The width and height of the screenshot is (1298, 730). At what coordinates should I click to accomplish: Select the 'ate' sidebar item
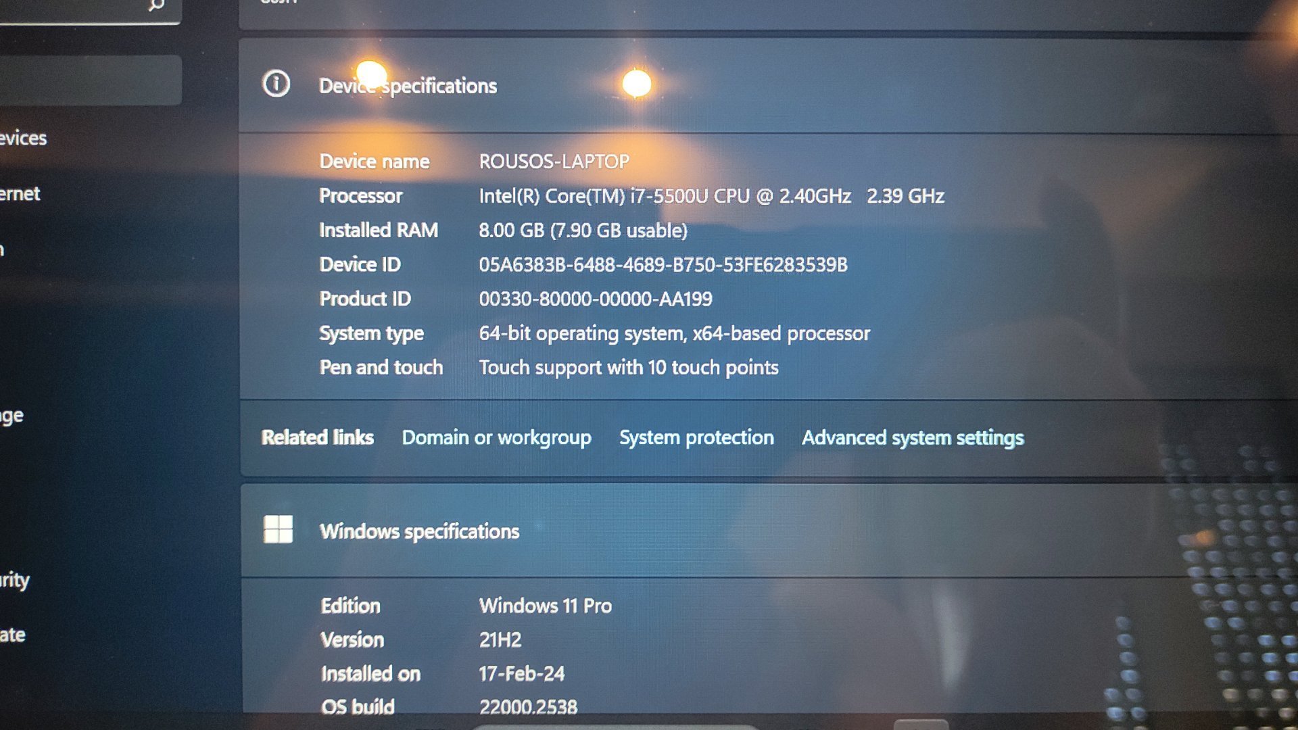point(13,635)
